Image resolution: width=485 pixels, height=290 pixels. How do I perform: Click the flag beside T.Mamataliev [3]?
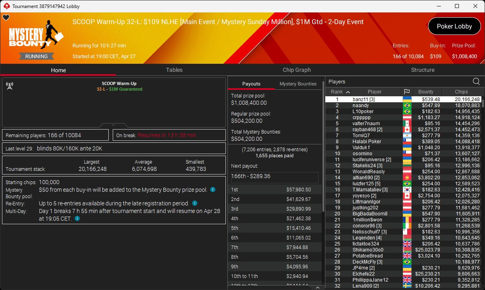pyautogui.click(x=407, y=190)
